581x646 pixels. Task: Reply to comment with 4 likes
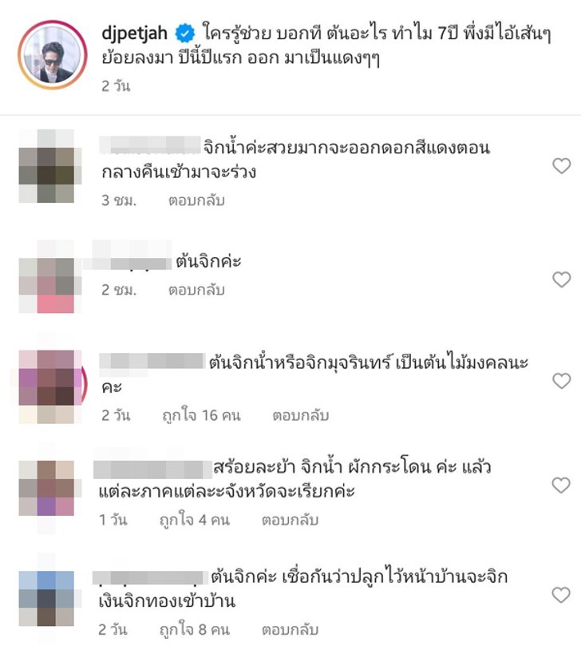(290, 520)
